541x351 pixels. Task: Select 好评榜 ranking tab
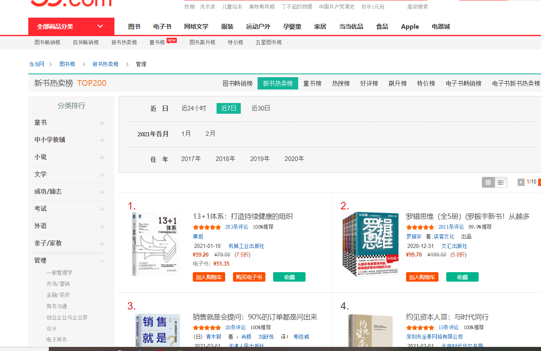(x=369, y=83)
